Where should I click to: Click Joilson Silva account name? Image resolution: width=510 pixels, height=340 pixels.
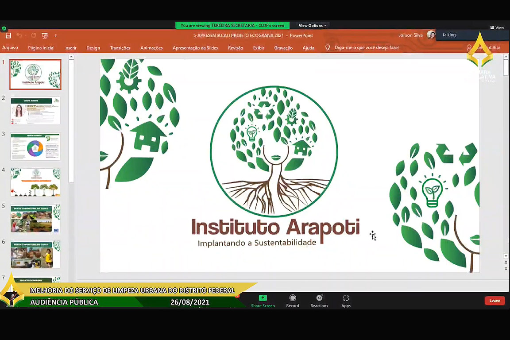pyautogui.click(x=411, y=35)
